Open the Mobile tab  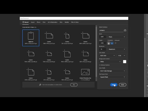(67, 22)
